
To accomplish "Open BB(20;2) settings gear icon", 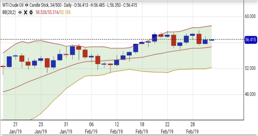I will 31,12.
